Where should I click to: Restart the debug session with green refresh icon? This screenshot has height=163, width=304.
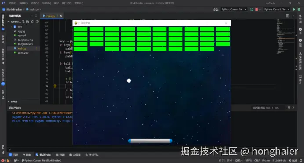(251, 9)
